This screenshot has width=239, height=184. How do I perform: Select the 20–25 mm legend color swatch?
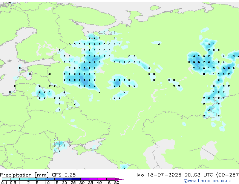tap(67, 179)
